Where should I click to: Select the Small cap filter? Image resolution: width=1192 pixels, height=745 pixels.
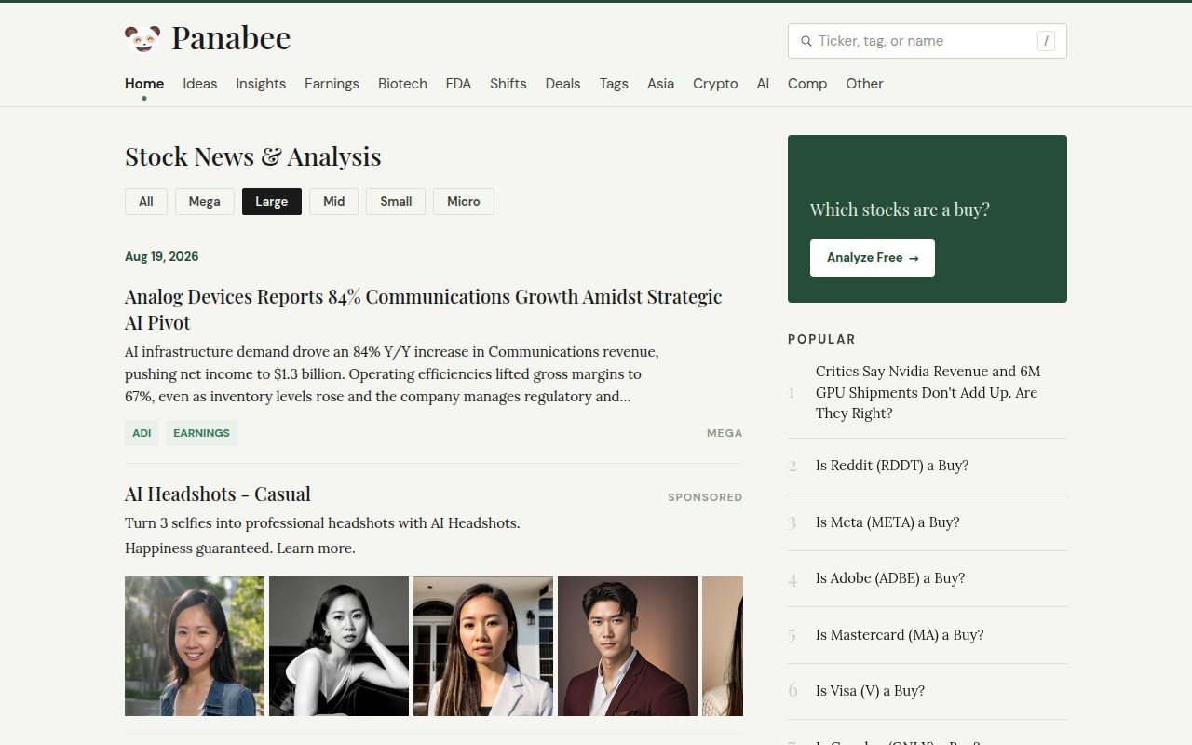[x=396, y=201]
